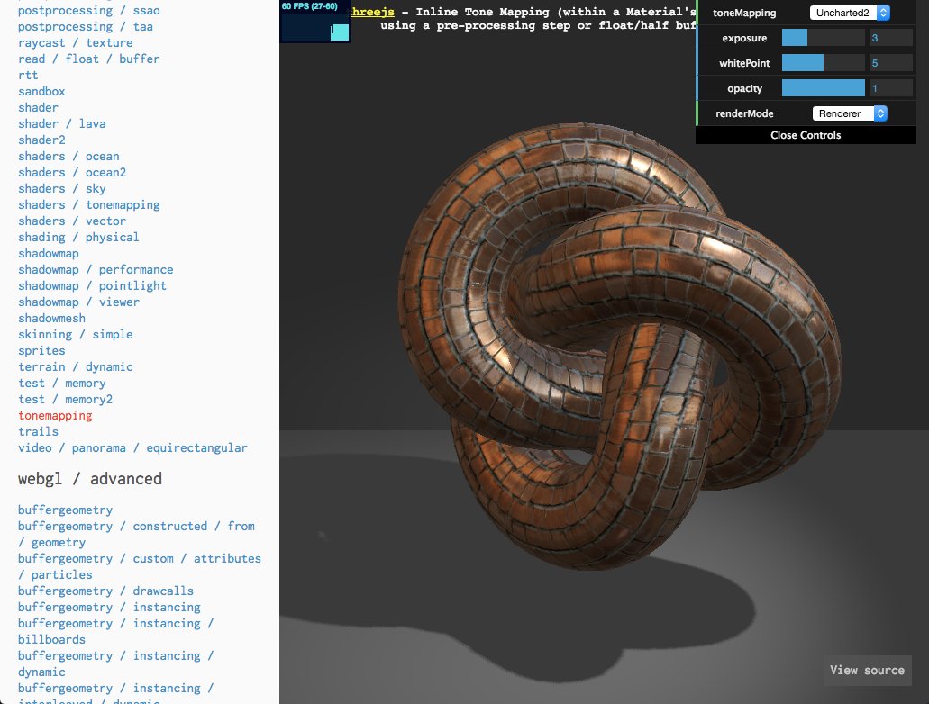
Task: Open buffergeometry / constructed / from / geometry
Action: pos(136,534)
